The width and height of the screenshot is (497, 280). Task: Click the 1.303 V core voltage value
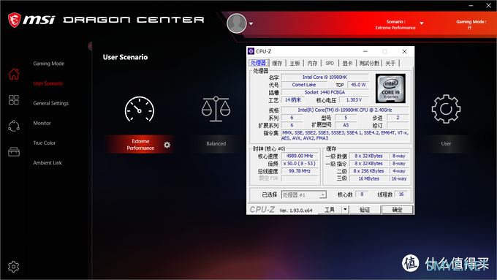pyautogui.click(x=354, y=100)
